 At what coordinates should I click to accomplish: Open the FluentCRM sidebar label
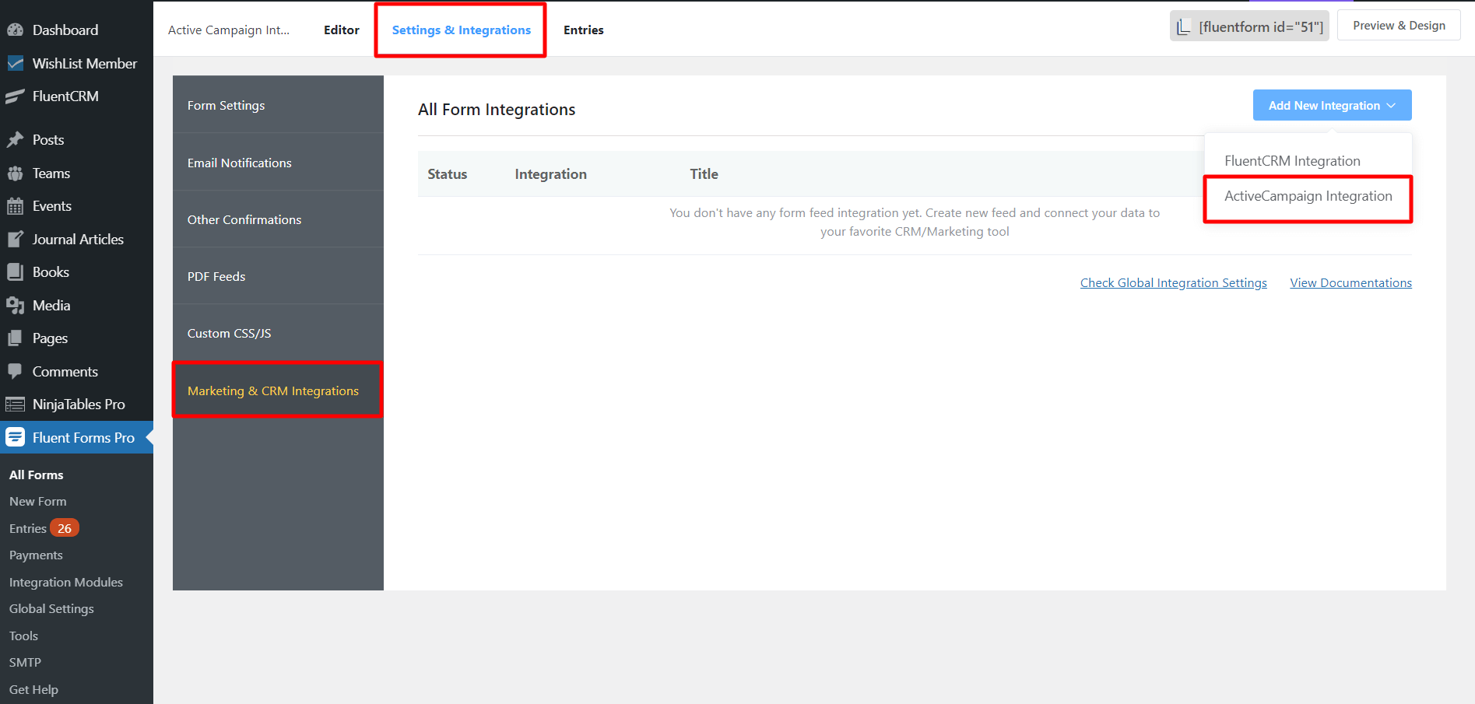[x=65, y=96]
